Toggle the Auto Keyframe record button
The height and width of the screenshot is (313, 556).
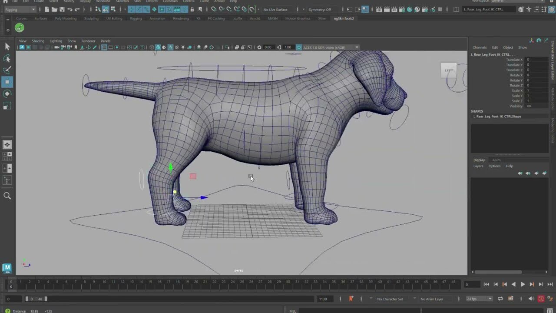tap(542, 299)
